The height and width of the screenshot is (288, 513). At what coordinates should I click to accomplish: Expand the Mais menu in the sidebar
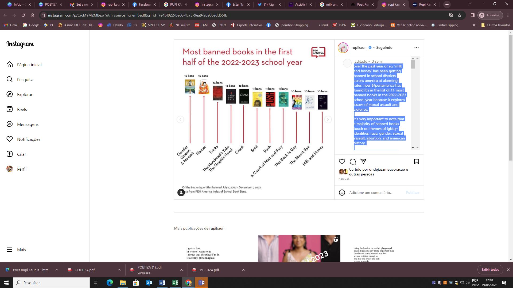coord(21,250)
